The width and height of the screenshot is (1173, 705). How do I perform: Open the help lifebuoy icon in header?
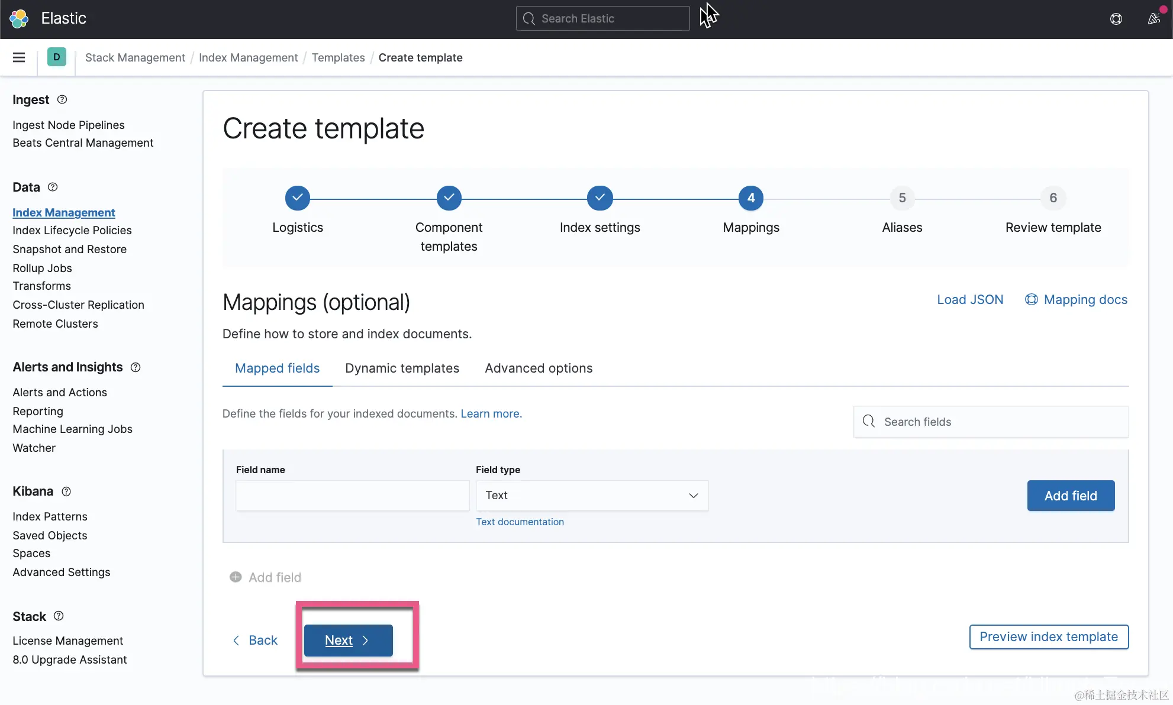pos(1116,19)
